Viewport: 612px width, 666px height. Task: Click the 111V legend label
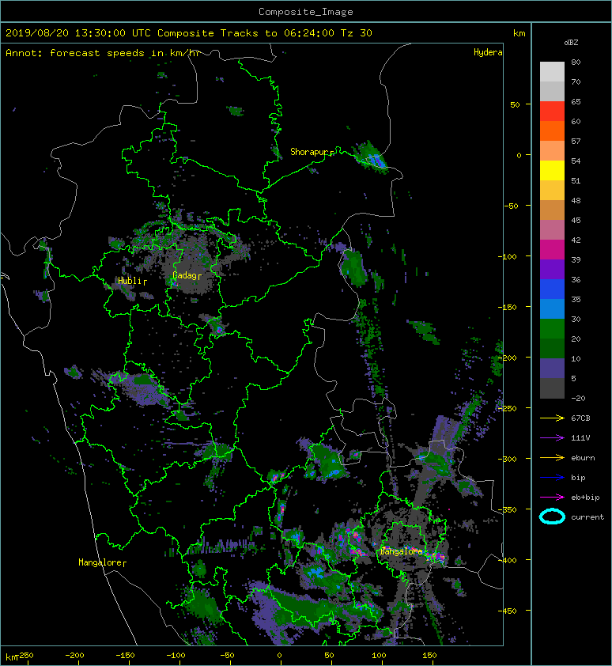[x=580, y=438]
